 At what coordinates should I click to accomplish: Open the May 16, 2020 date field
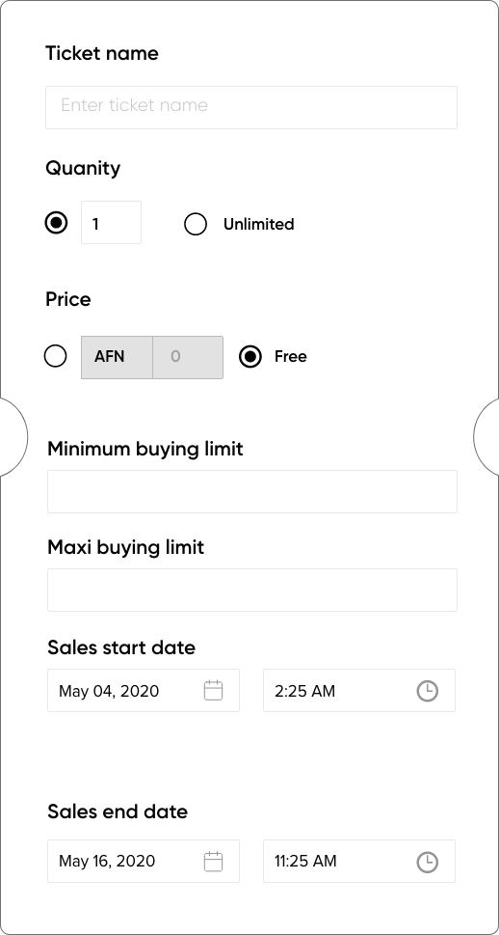(x=144, y=861)
